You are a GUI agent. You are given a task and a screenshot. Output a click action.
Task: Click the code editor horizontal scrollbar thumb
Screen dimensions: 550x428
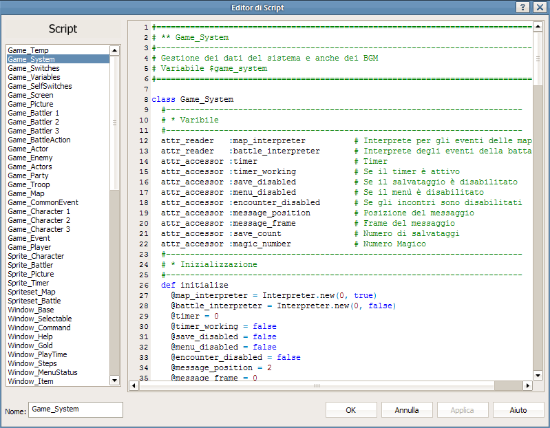[317, 386]
